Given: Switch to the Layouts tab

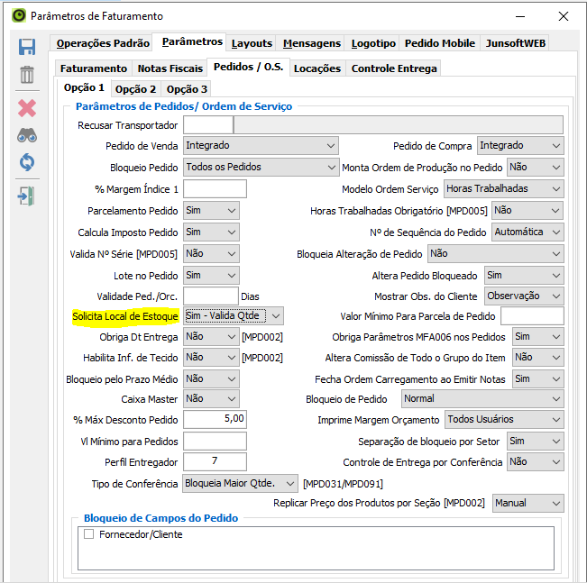Looking at the screenshot, I should [252, 43].
